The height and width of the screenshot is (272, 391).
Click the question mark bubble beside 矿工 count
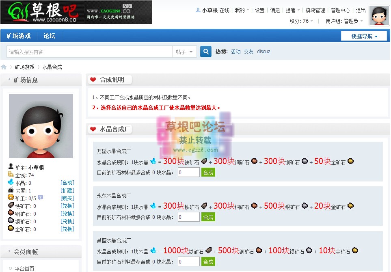[40, 198]
